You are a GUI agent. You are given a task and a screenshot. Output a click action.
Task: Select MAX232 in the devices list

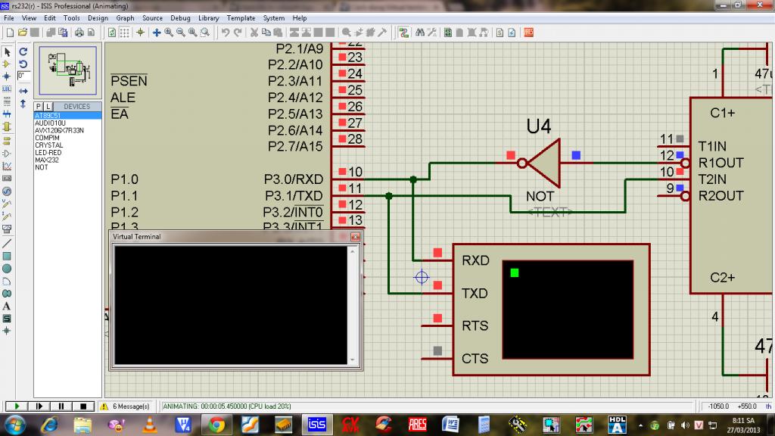47,160
